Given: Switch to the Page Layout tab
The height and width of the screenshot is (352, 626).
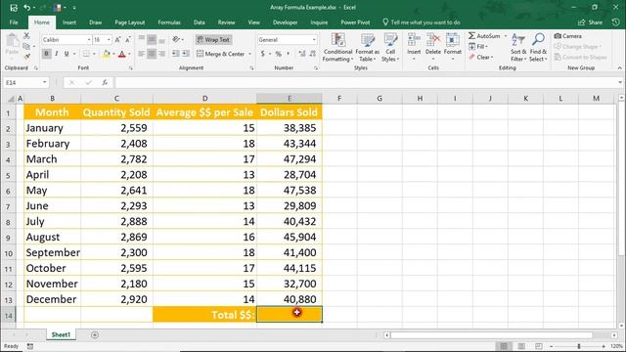Looking at the screenshot, I should point(130,22).
